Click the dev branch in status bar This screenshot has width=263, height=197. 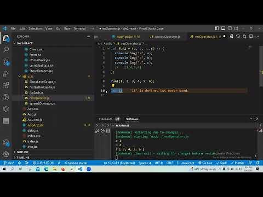point(9,163)
